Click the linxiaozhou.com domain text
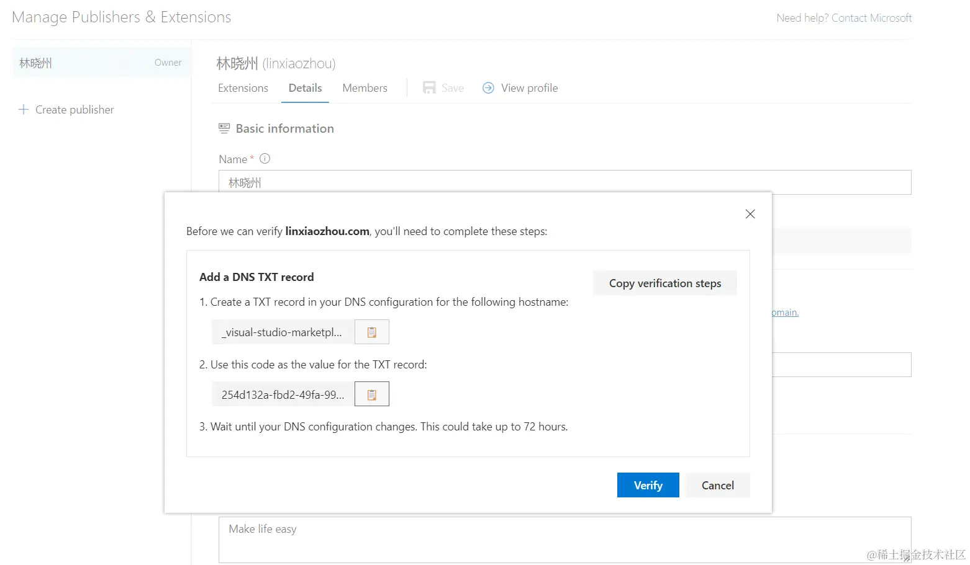The image size is (970, 565). pyautogui.click(x=327, y=231)
